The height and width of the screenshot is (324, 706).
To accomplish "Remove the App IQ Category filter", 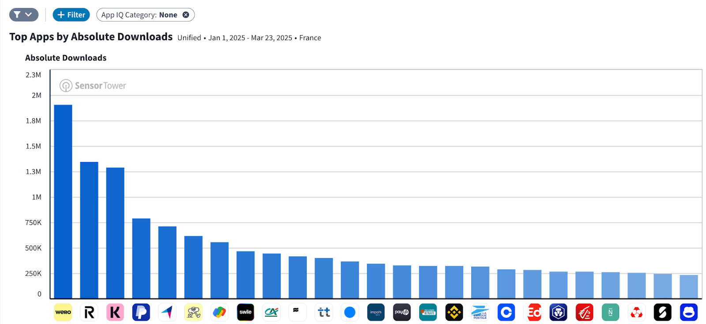I will [x=186, y=15].
